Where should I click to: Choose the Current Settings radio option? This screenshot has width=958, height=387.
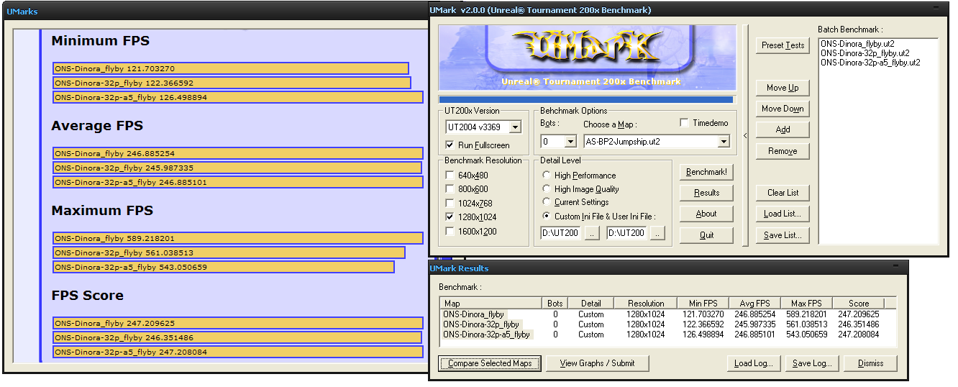(x=547, y=202)
